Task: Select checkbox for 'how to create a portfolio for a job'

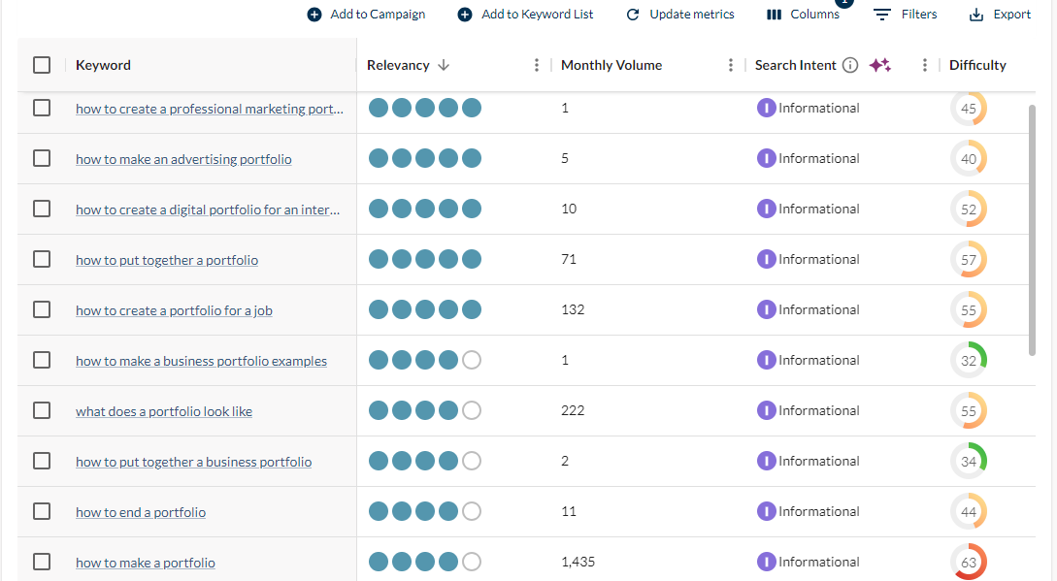Action: click(42, 309)
